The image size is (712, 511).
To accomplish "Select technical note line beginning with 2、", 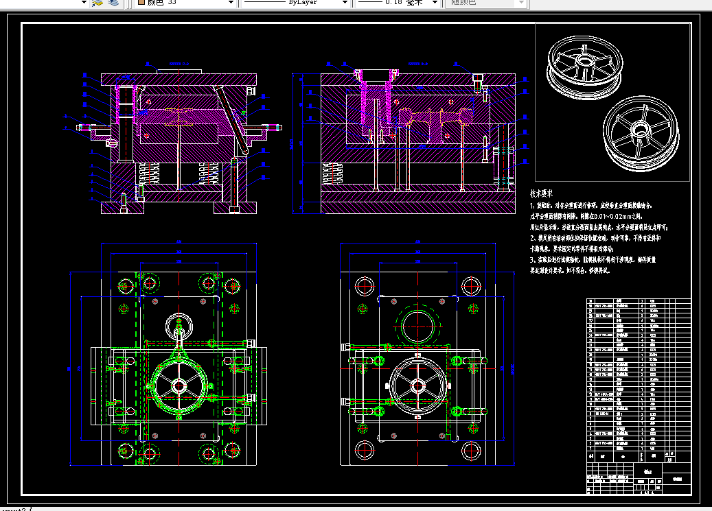I will point(595,238).
